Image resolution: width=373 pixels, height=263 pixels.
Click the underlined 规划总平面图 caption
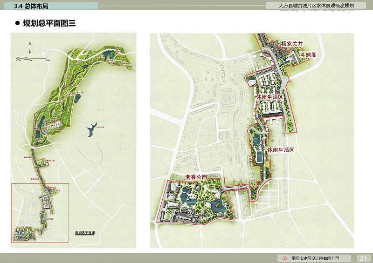(x=85, y=232)
